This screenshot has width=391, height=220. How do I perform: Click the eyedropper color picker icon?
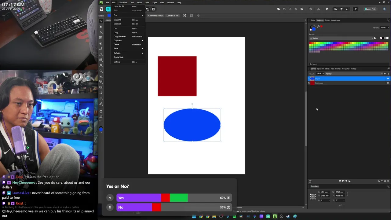coord(319,26)
